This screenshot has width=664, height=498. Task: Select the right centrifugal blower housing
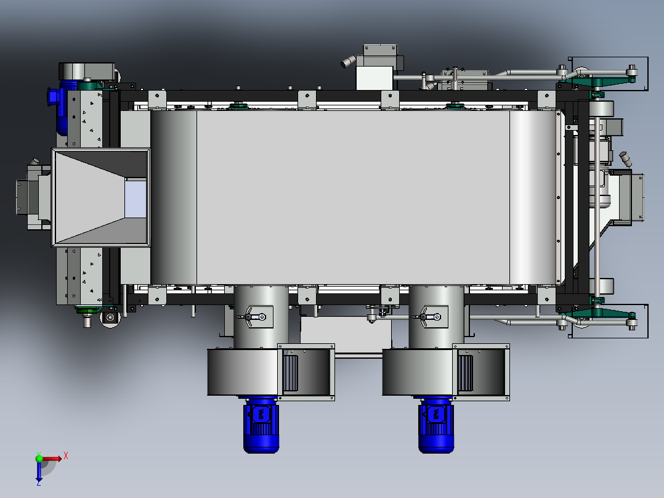(418, 372)
